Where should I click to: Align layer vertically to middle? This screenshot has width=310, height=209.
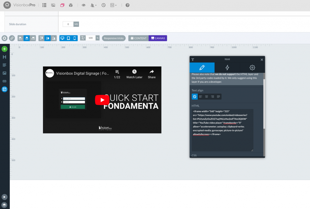(x=48, y=38)
